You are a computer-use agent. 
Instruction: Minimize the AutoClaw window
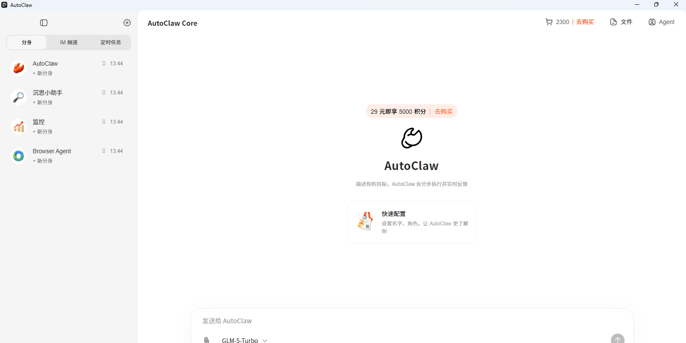[x=637, y=5]
